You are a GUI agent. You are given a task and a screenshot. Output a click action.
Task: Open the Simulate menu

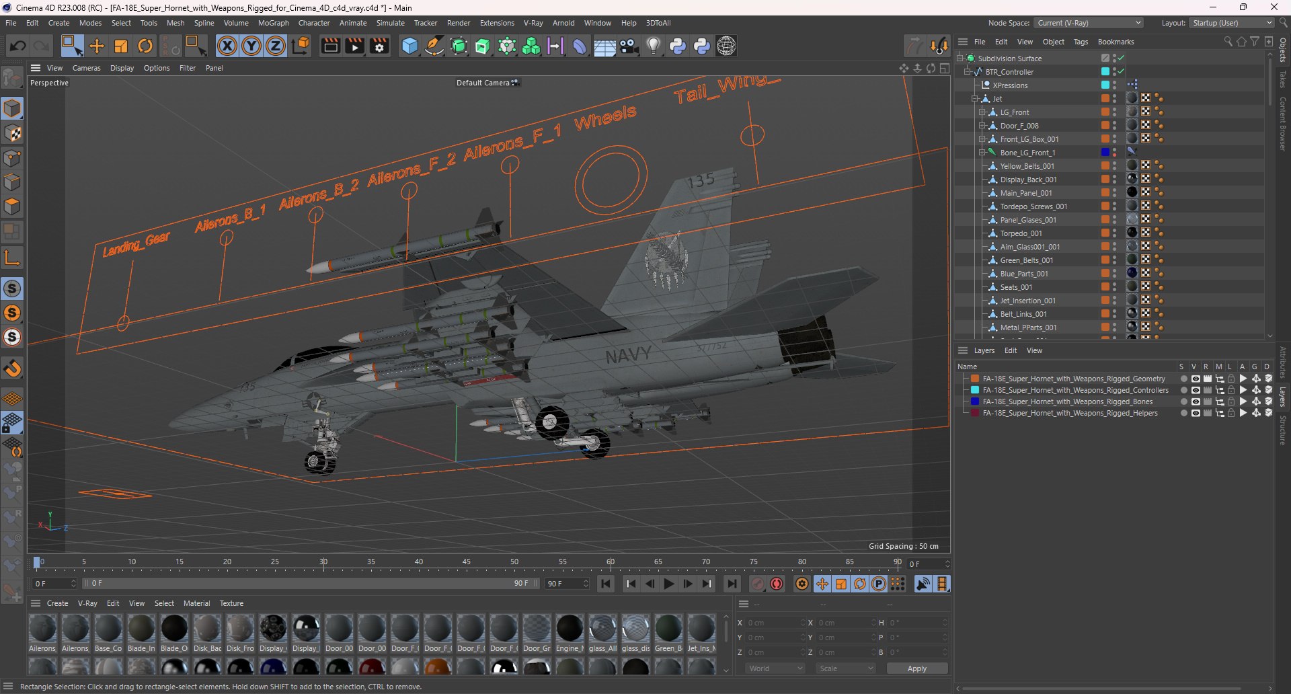point(391,23)
